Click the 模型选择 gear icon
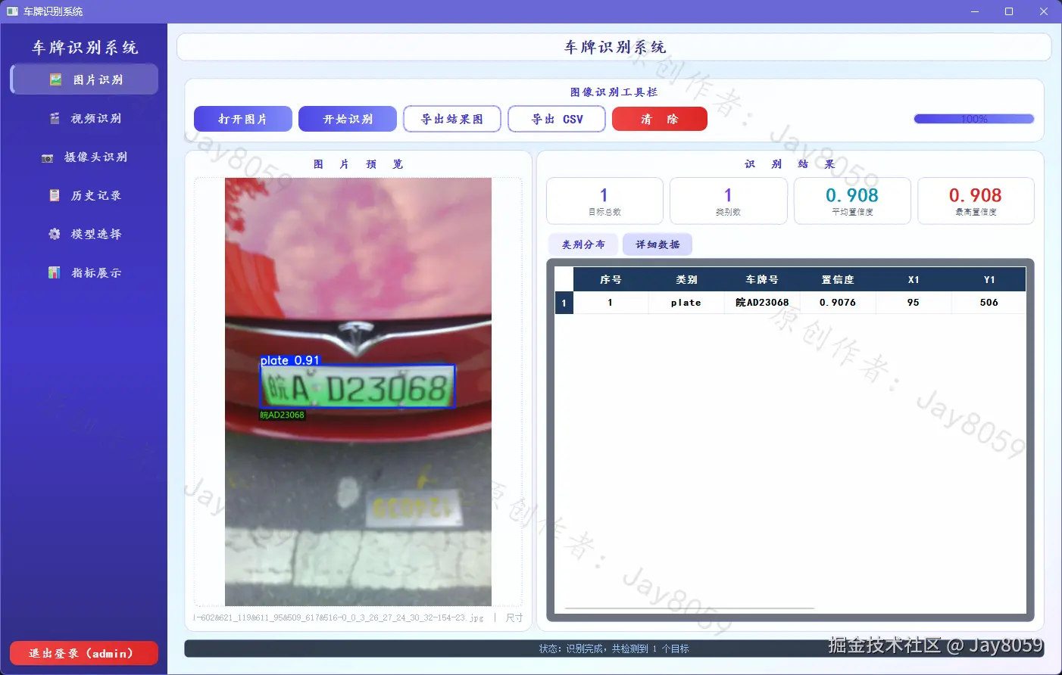 pyautogui.click(x=55, y=234)
